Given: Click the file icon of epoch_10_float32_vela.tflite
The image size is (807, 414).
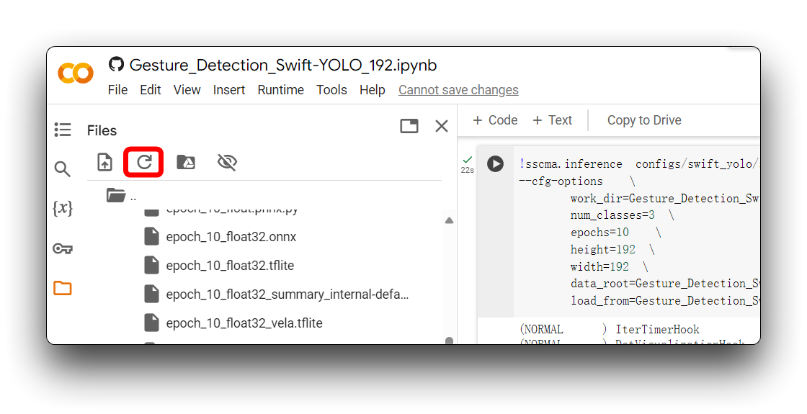Looking at the screenshot, I should (151, 323).
